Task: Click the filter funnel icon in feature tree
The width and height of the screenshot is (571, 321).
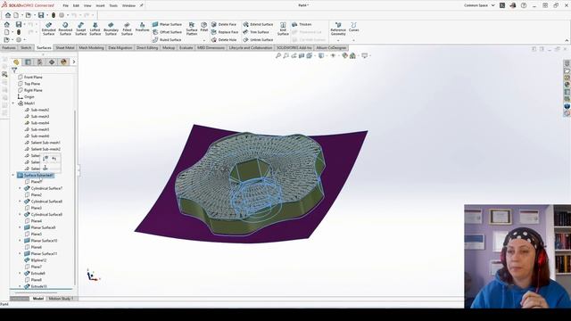Action: click(x=14, y=70)
